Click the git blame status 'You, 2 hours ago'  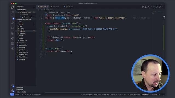click(x=87, y=94)
